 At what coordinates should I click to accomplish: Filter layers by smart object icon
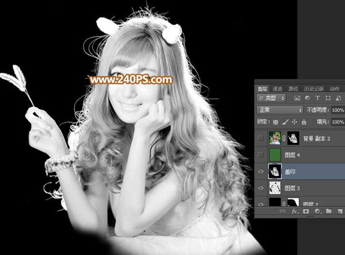pos(338,98)
